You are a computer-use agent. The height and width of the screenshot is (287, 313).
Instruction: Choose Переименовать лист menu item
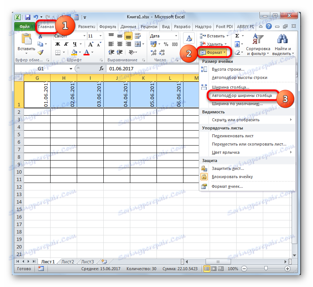click(x=233, y=136)
